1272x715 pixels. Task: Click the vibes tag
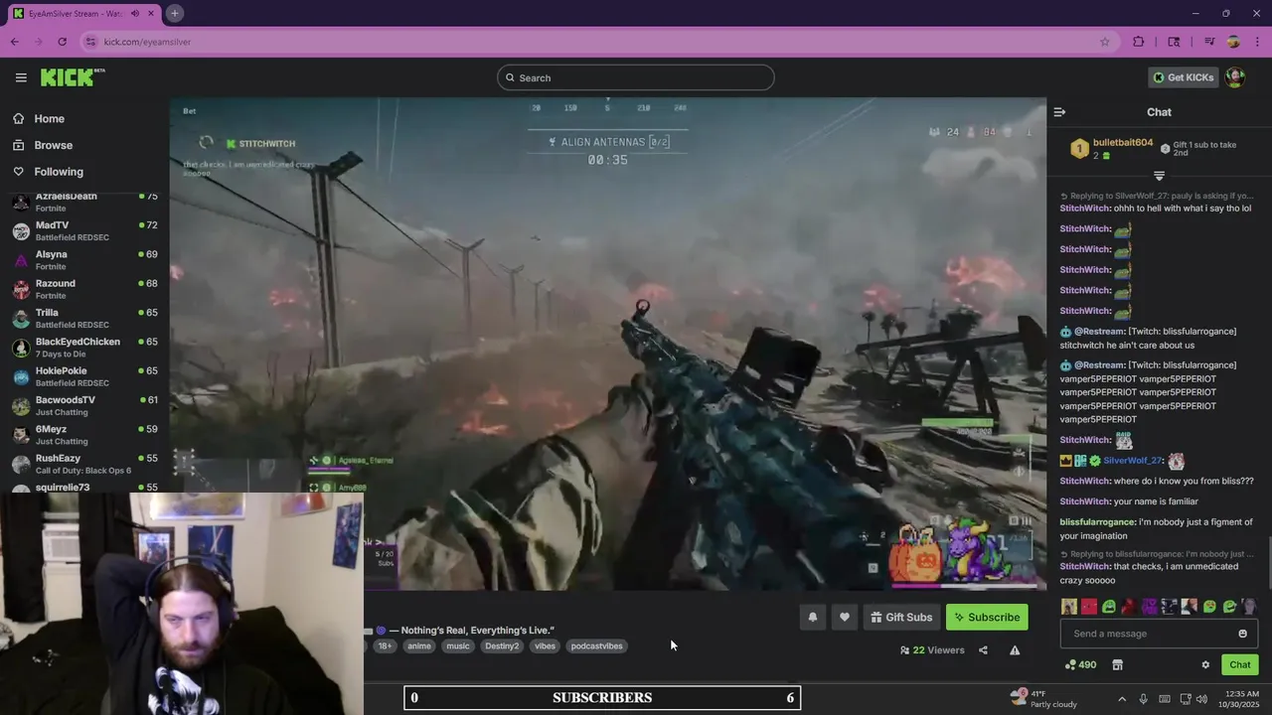coord(545,646)
